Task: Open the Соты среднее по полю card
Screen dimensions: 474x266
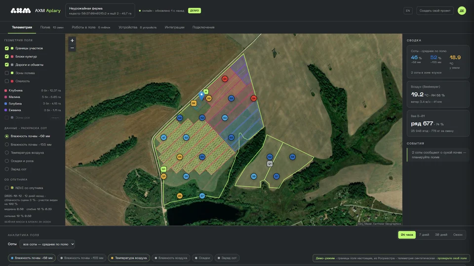Action: point(438,62)
